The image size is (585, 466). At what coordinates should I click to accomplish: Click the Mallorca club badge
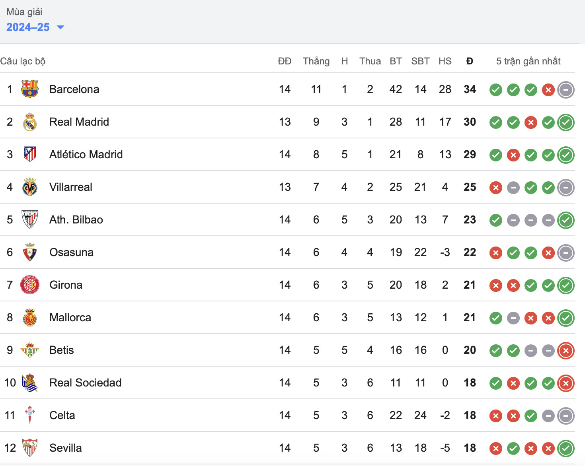tap(29, 317)
